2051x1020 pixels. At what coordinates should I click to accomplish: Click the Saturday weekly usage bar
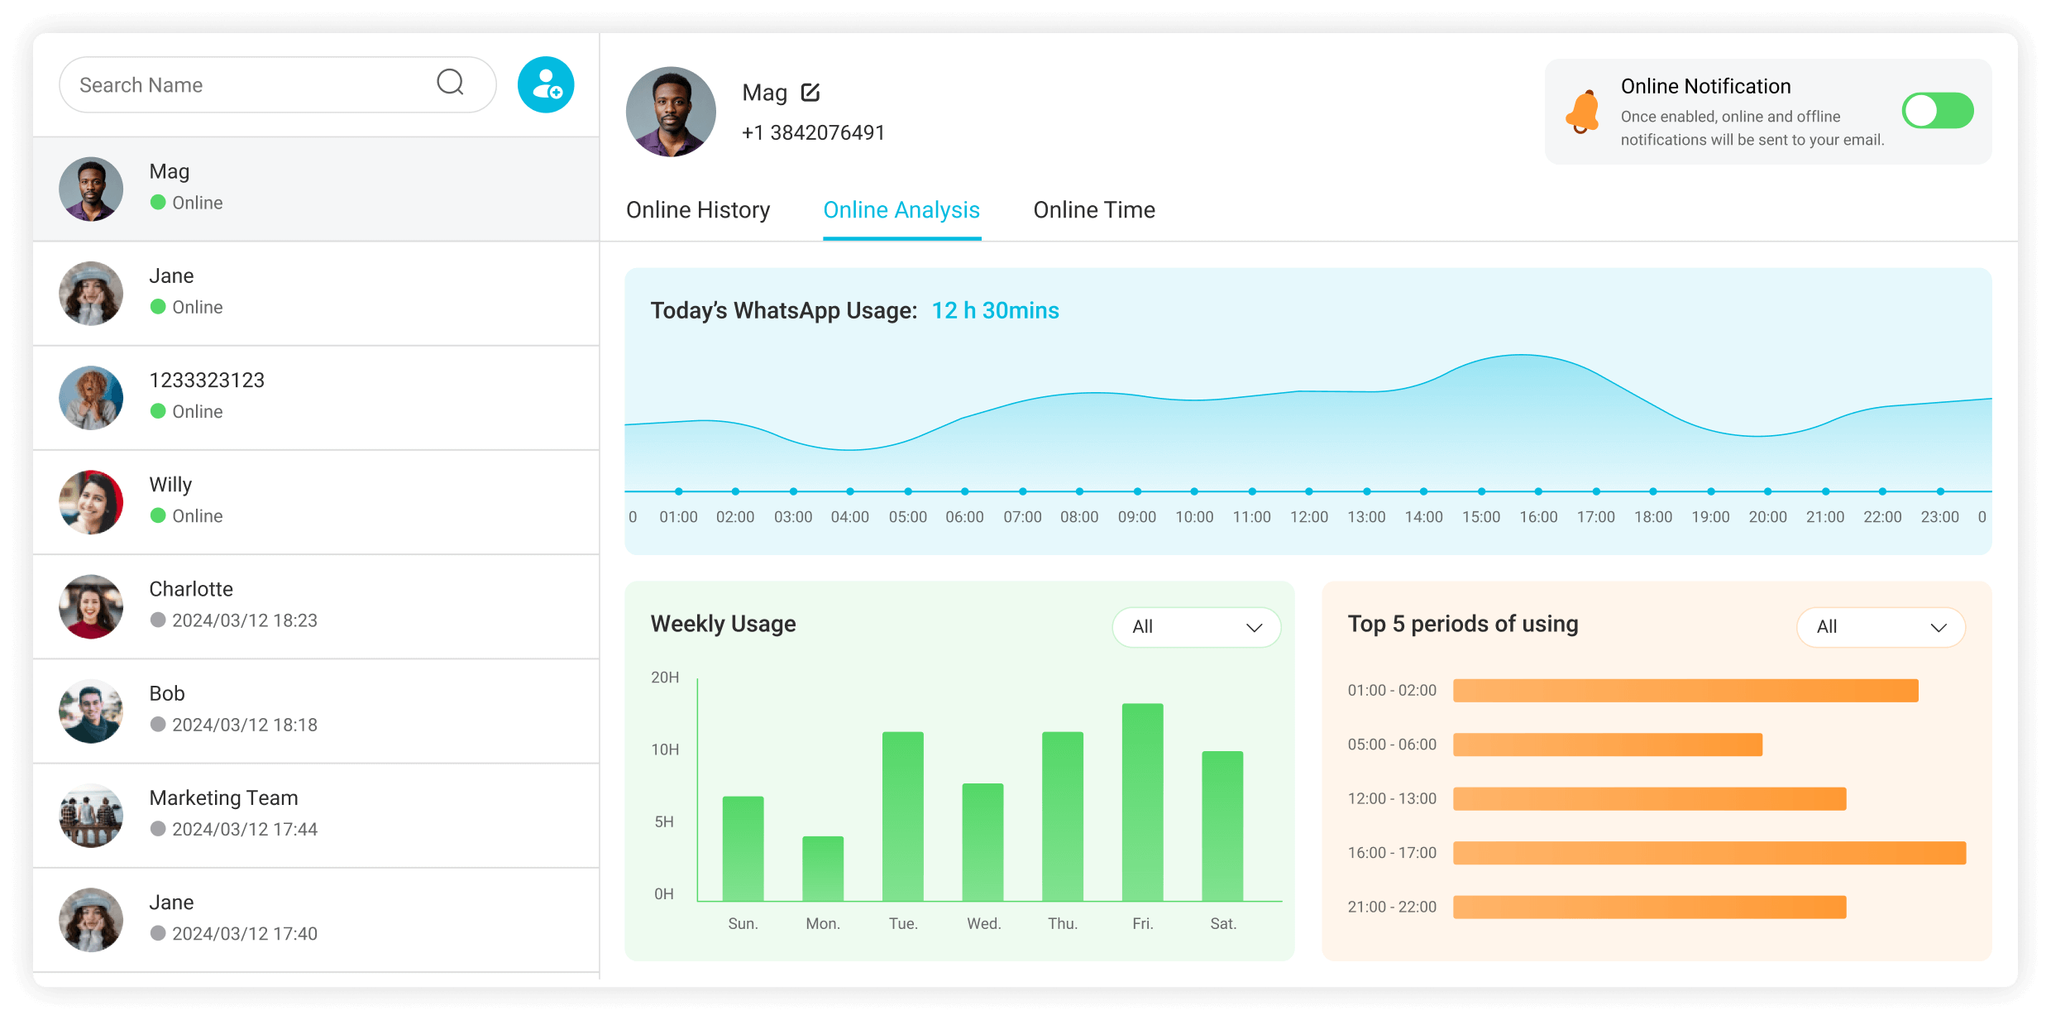pyautogui.click(x=1222, y=826)
